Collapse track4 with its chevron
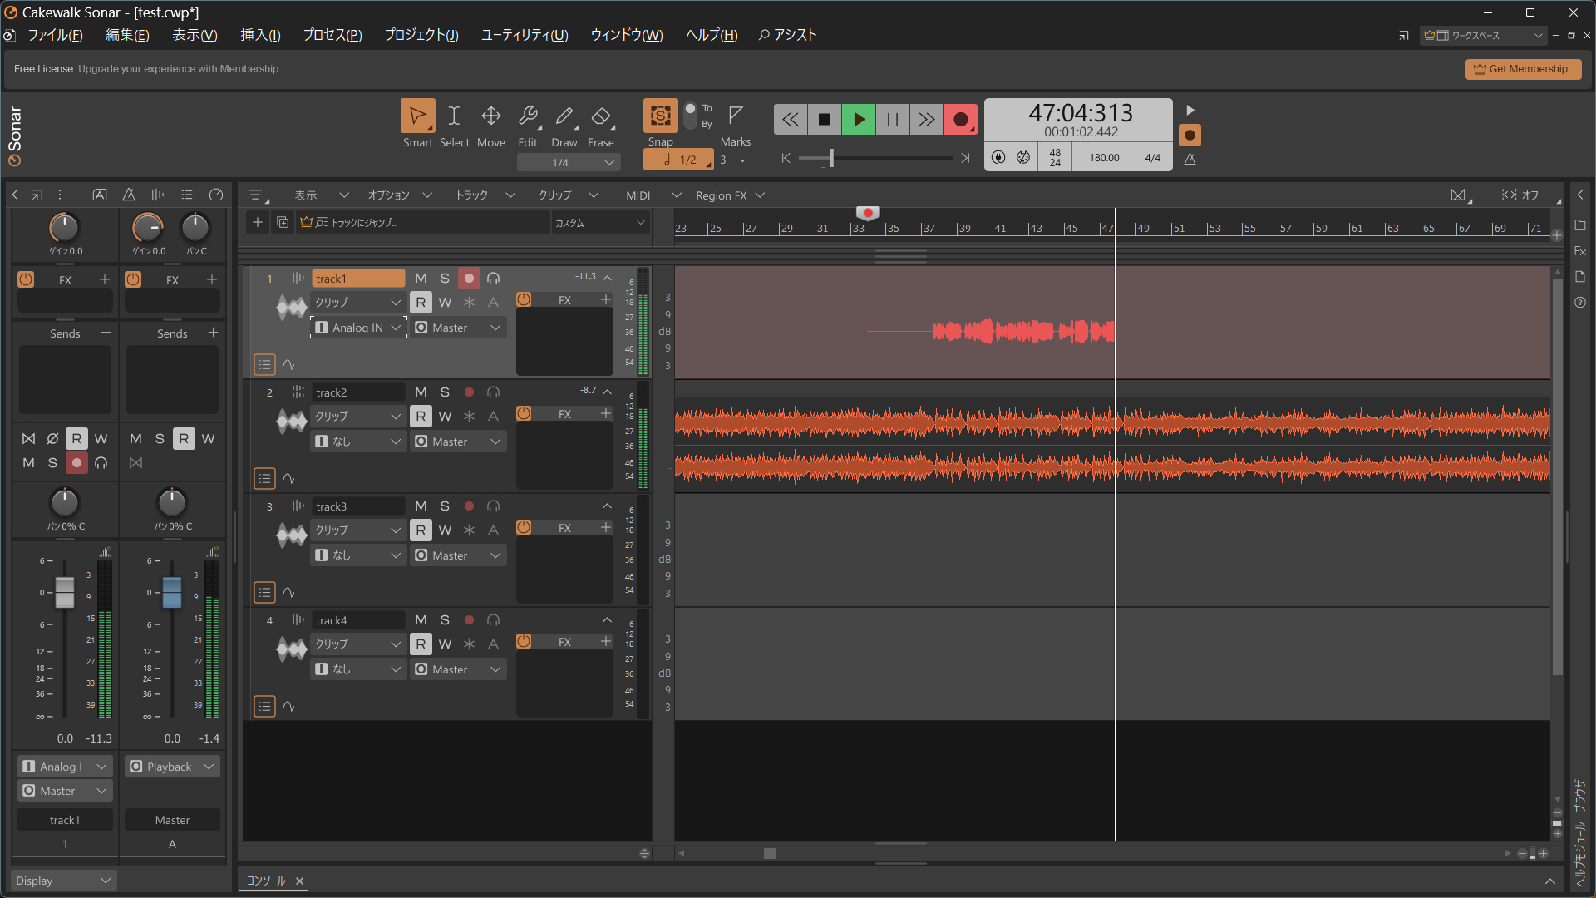The height and width of the screenshot is (898, 1596). pos(607,620)
